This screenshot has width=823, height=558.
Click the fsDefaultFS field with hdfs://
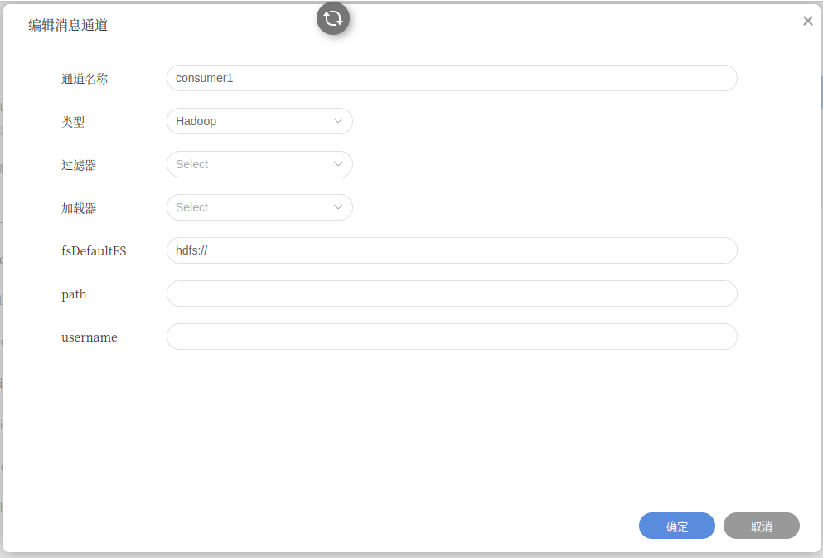452,250
